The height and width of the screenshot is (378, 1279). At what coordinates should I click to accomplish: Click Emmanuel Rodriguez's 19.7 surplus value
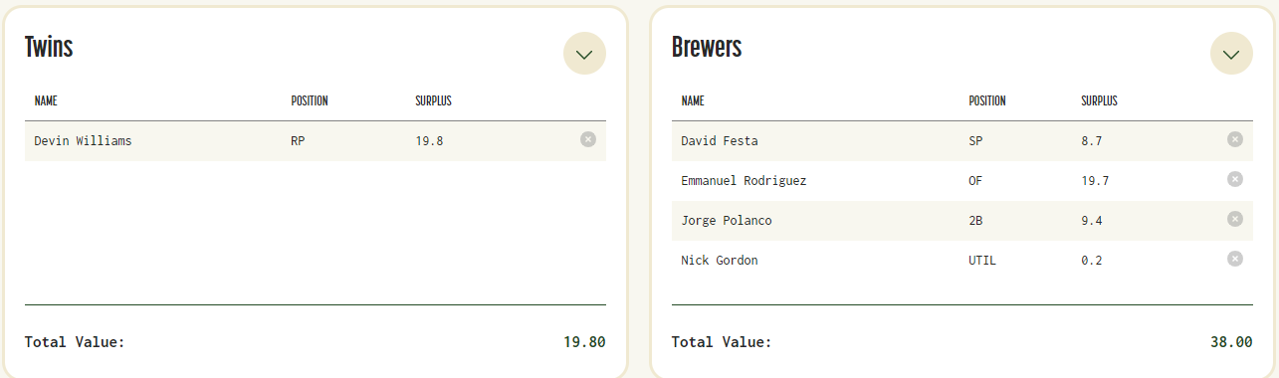1095,181
